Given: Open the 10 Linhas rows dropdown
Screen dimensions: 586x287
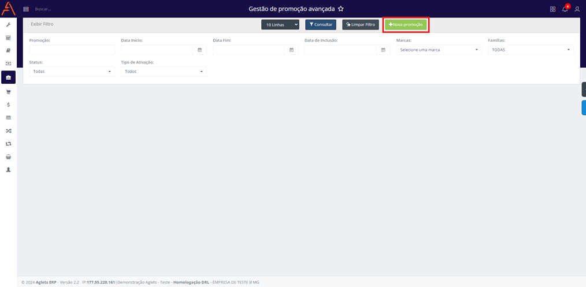Looking at the screenshot, I should pos(280,25).
